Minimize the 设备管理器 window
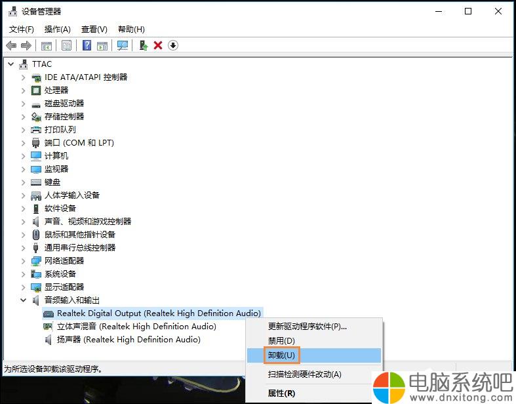Viewport: 516px width, 404px height. click(x=439, y=11)
